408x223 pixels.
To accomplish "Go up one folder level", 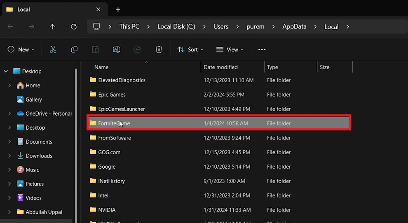I will point(52,27).
